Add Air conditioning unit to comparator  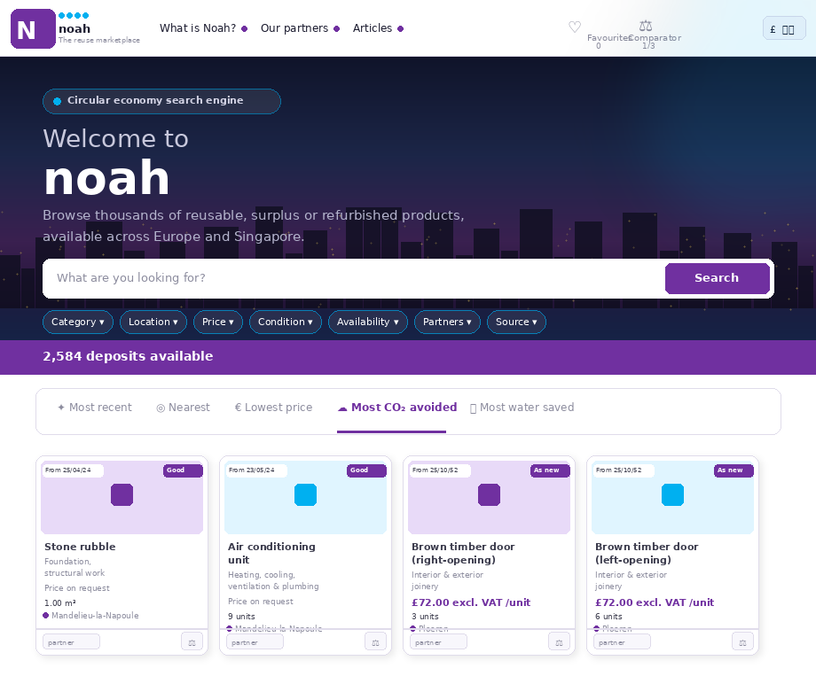[x=375, y=641]
